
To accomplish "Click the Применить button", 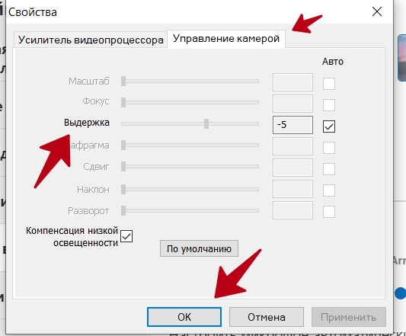I will 349,317.
